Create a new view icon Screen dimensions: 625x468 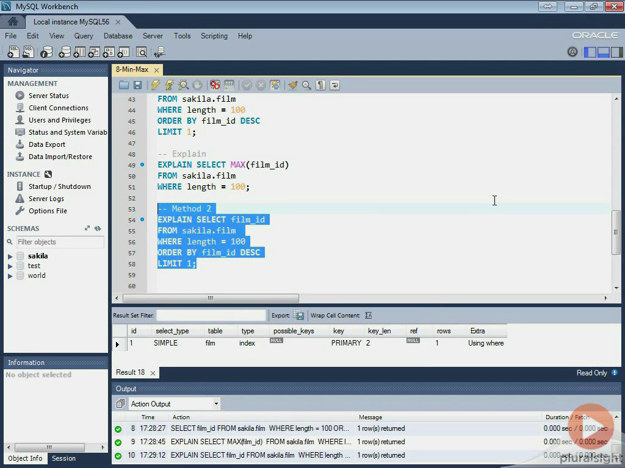coord(93,52)
